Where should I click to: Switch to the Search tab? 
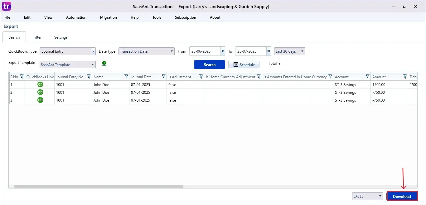[x=14, y=37]
